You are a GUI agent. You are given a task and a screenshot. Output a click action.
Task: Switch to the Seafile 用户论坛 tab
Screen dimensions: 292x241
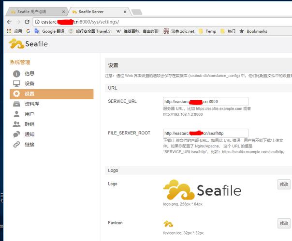coord(36,12)
